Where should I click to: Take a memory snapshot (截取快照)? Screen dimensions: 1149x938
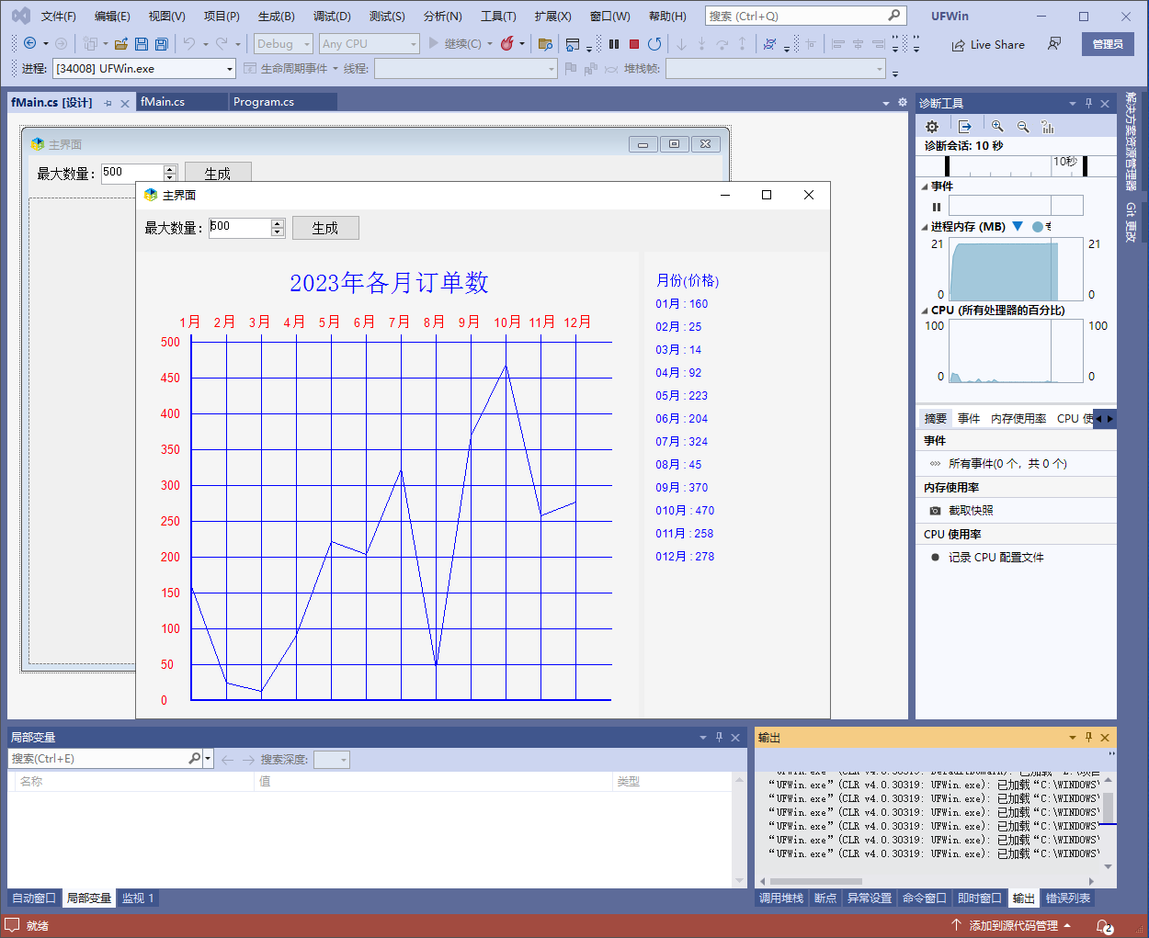pos(971,511)
